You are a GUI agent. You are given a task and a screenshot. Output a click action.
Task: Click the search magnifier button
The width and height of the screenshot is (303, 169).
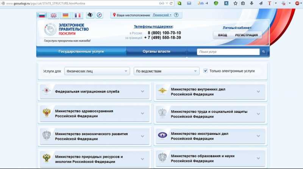pyautogui.click(x=263, y=52)
